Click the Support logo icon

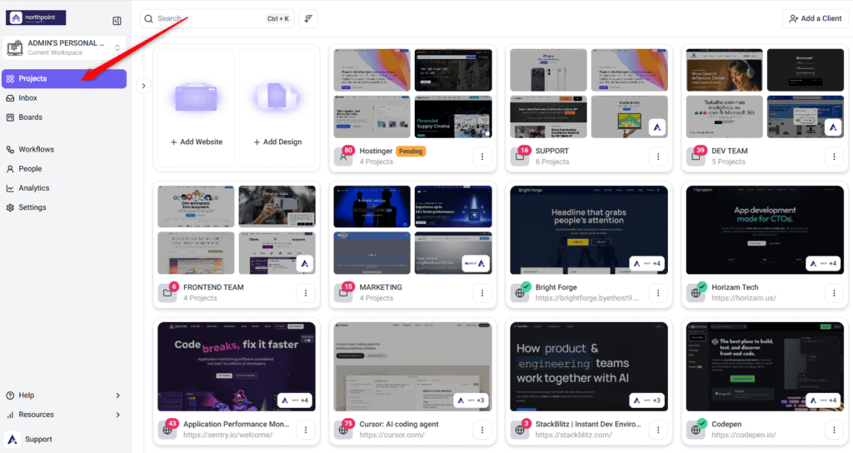(12, 439)
